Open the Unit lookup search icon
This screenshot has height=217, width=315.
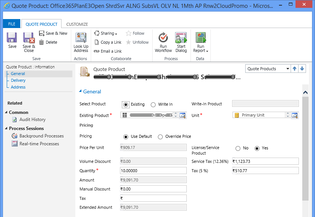click(295, 115)
